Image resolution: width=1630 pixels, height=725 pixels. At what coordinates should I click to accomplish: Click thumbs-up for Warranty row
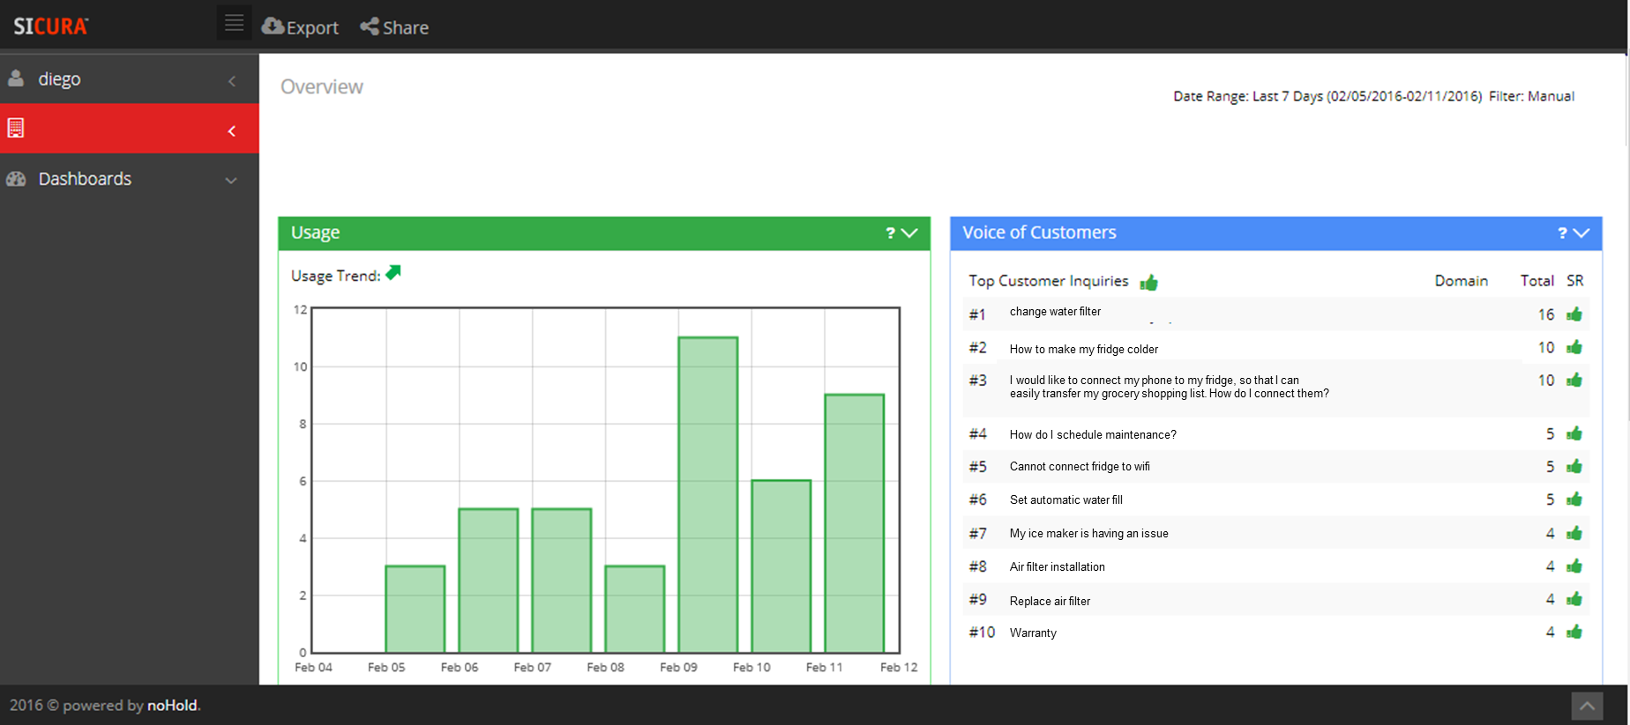pyautogui.click(x=1574, y=632)
